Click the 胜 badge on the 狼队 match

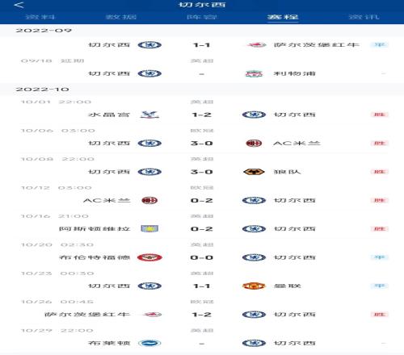point(379,172)
